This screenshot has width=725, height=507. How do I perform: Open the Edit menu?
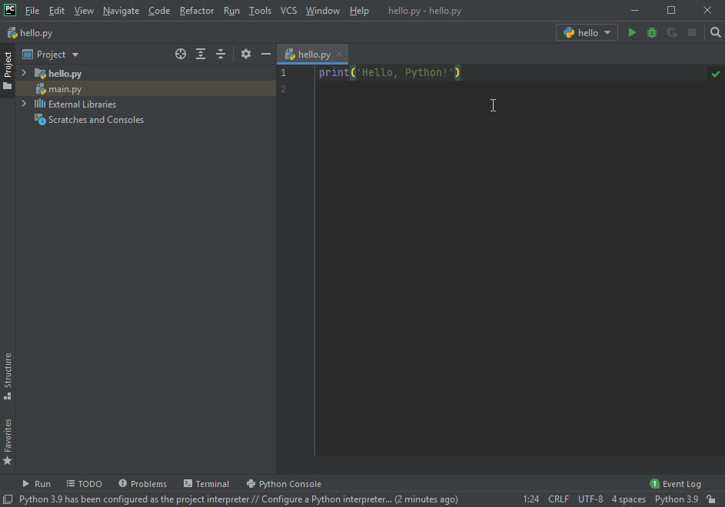point(56,11)
